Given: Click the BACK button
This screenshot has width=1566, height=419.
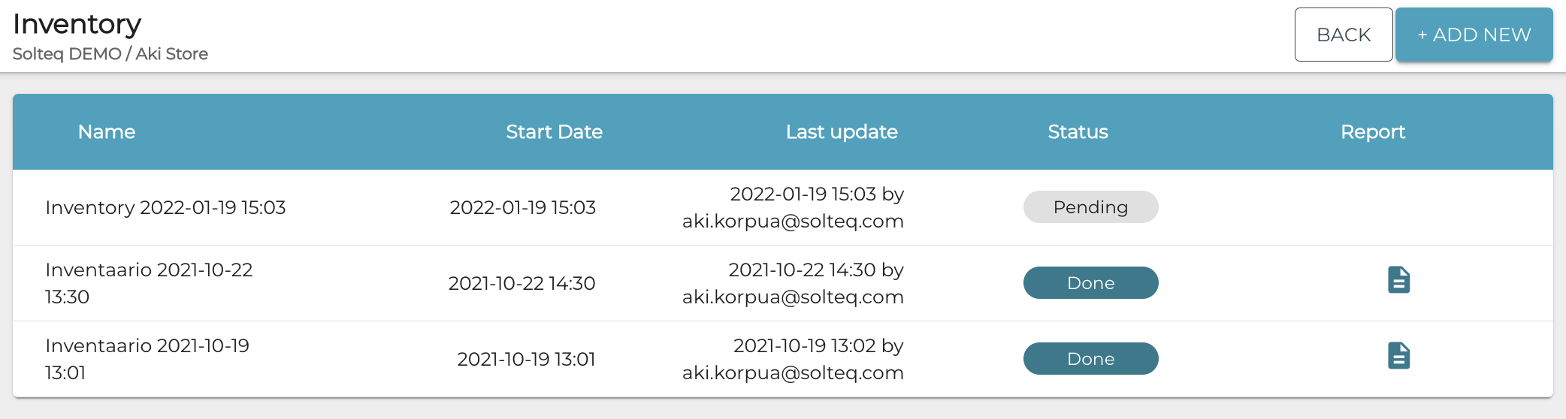Looking at the screenshot, I should click(1343, 35).
